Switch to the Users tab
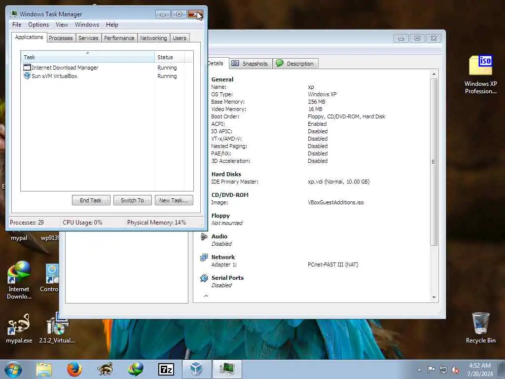 (x=180, y=38)
